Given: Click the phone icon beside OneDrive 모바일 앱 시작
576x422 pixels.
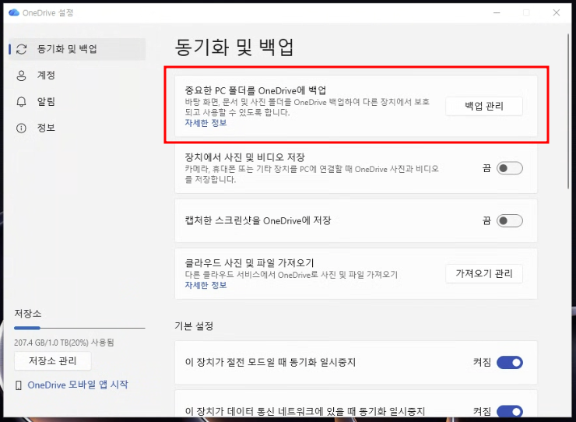Looking at the screenshot, I should [19, 385].
